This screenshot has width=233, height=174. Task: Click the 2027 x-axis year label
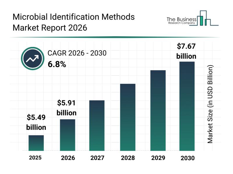[97, 158]
